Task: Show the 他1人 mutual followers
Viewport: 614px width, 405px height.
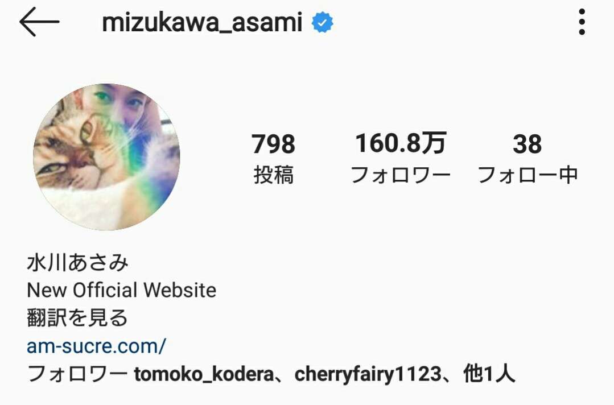Action: (489, 374)
